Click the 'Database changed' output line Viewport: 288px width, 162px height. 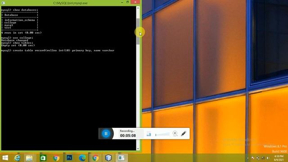tap(15, 40)
